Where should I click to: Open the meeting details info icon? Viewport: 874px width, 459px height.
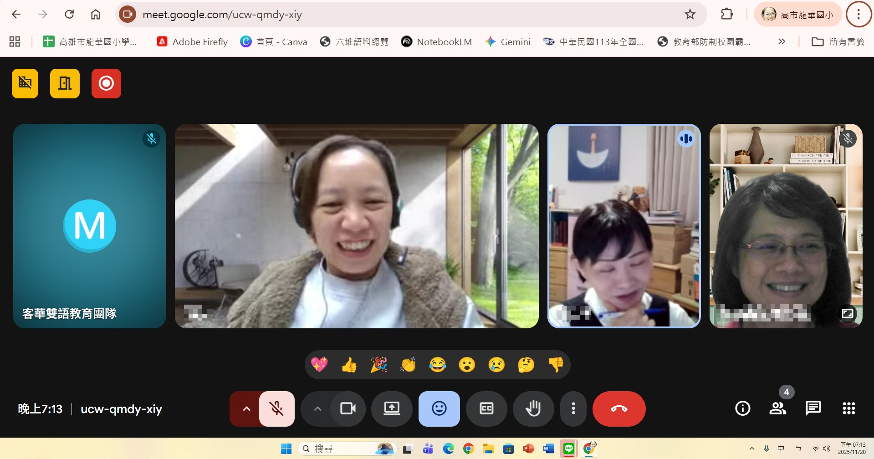tap(742, 408)
